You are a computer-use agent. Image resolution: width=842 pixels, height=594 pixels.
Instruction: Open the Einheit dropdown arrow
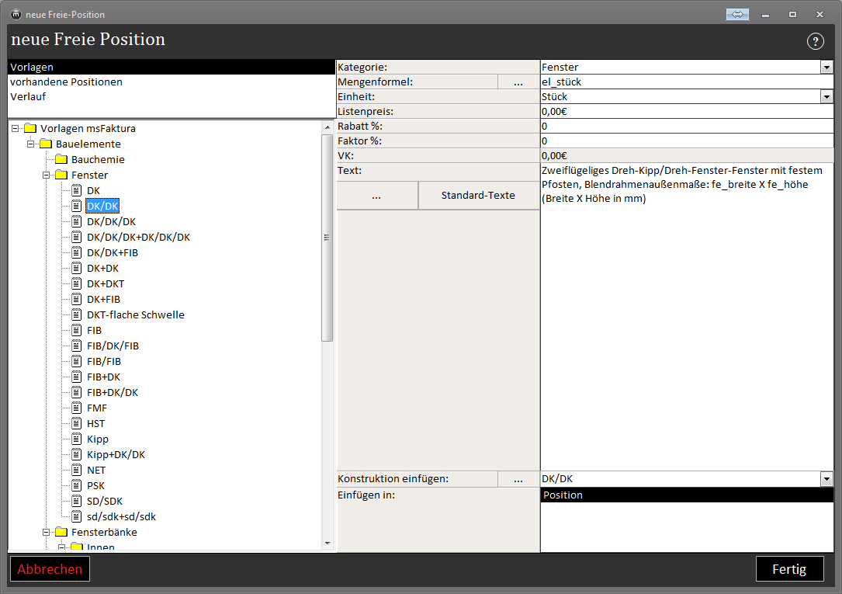pyautogui.click(x=826, y=97)
